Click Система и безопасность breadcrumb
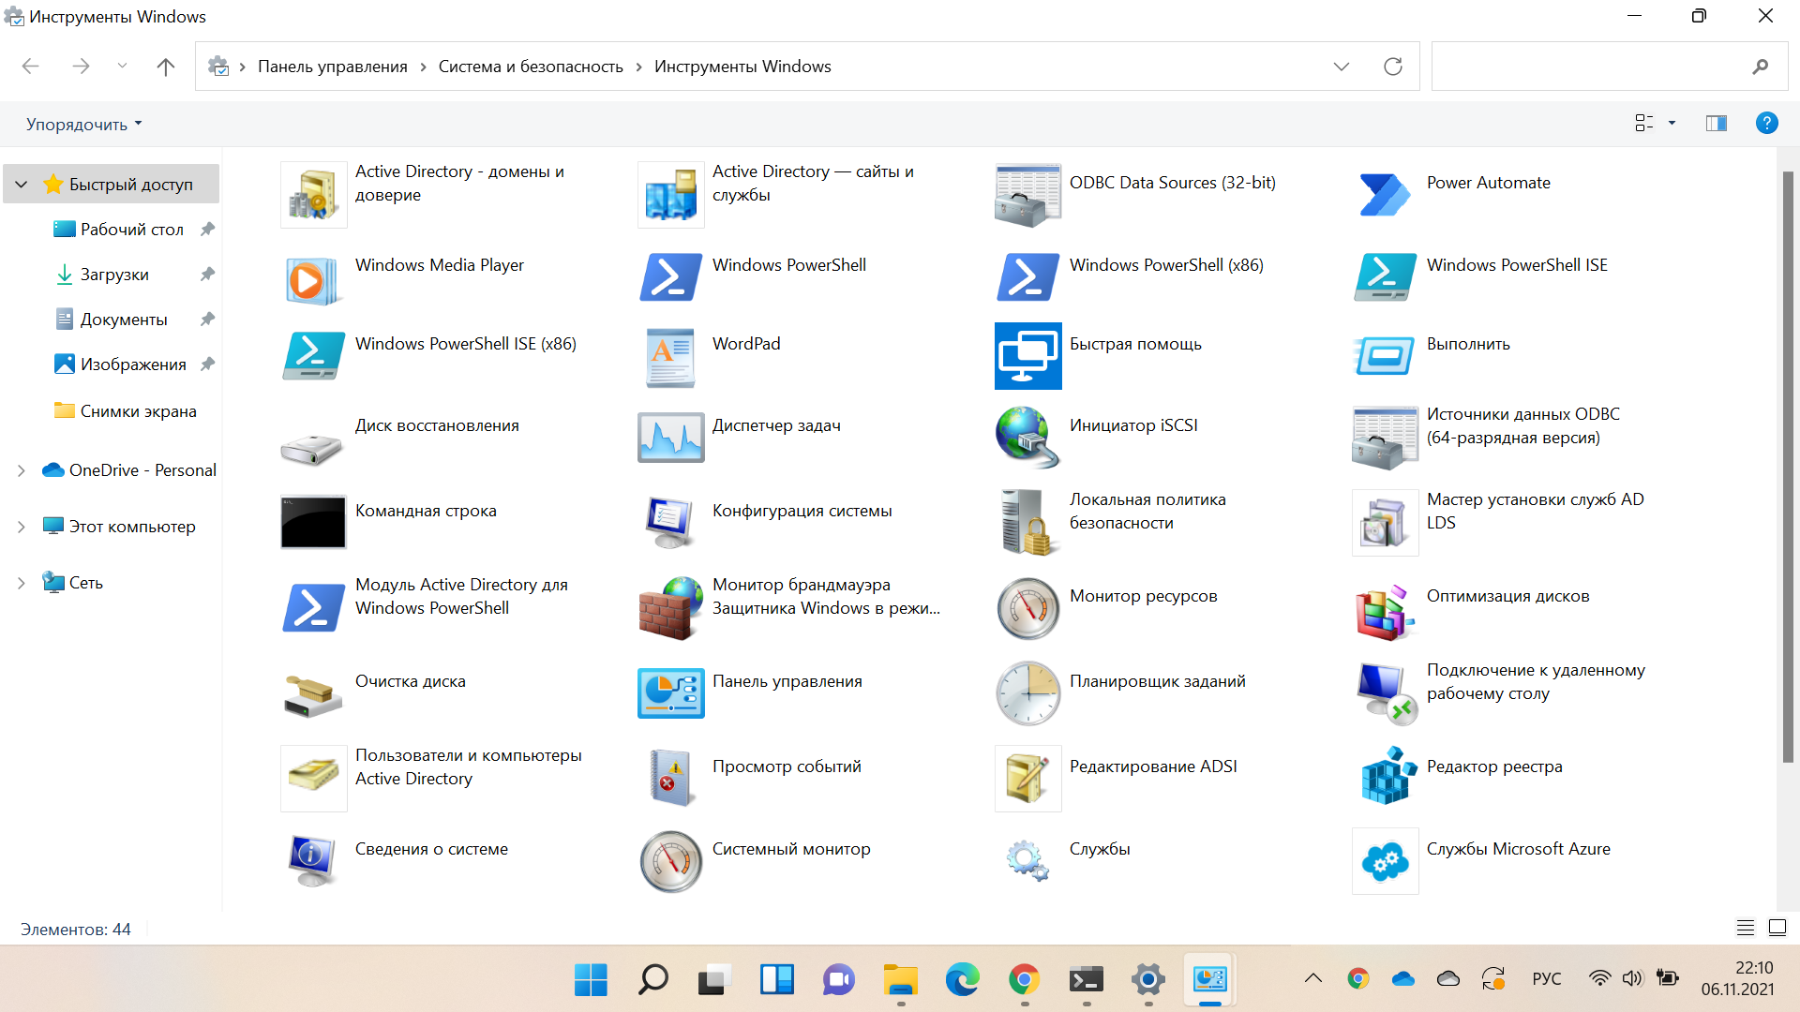1800x1012 pixels. [531, 67]
